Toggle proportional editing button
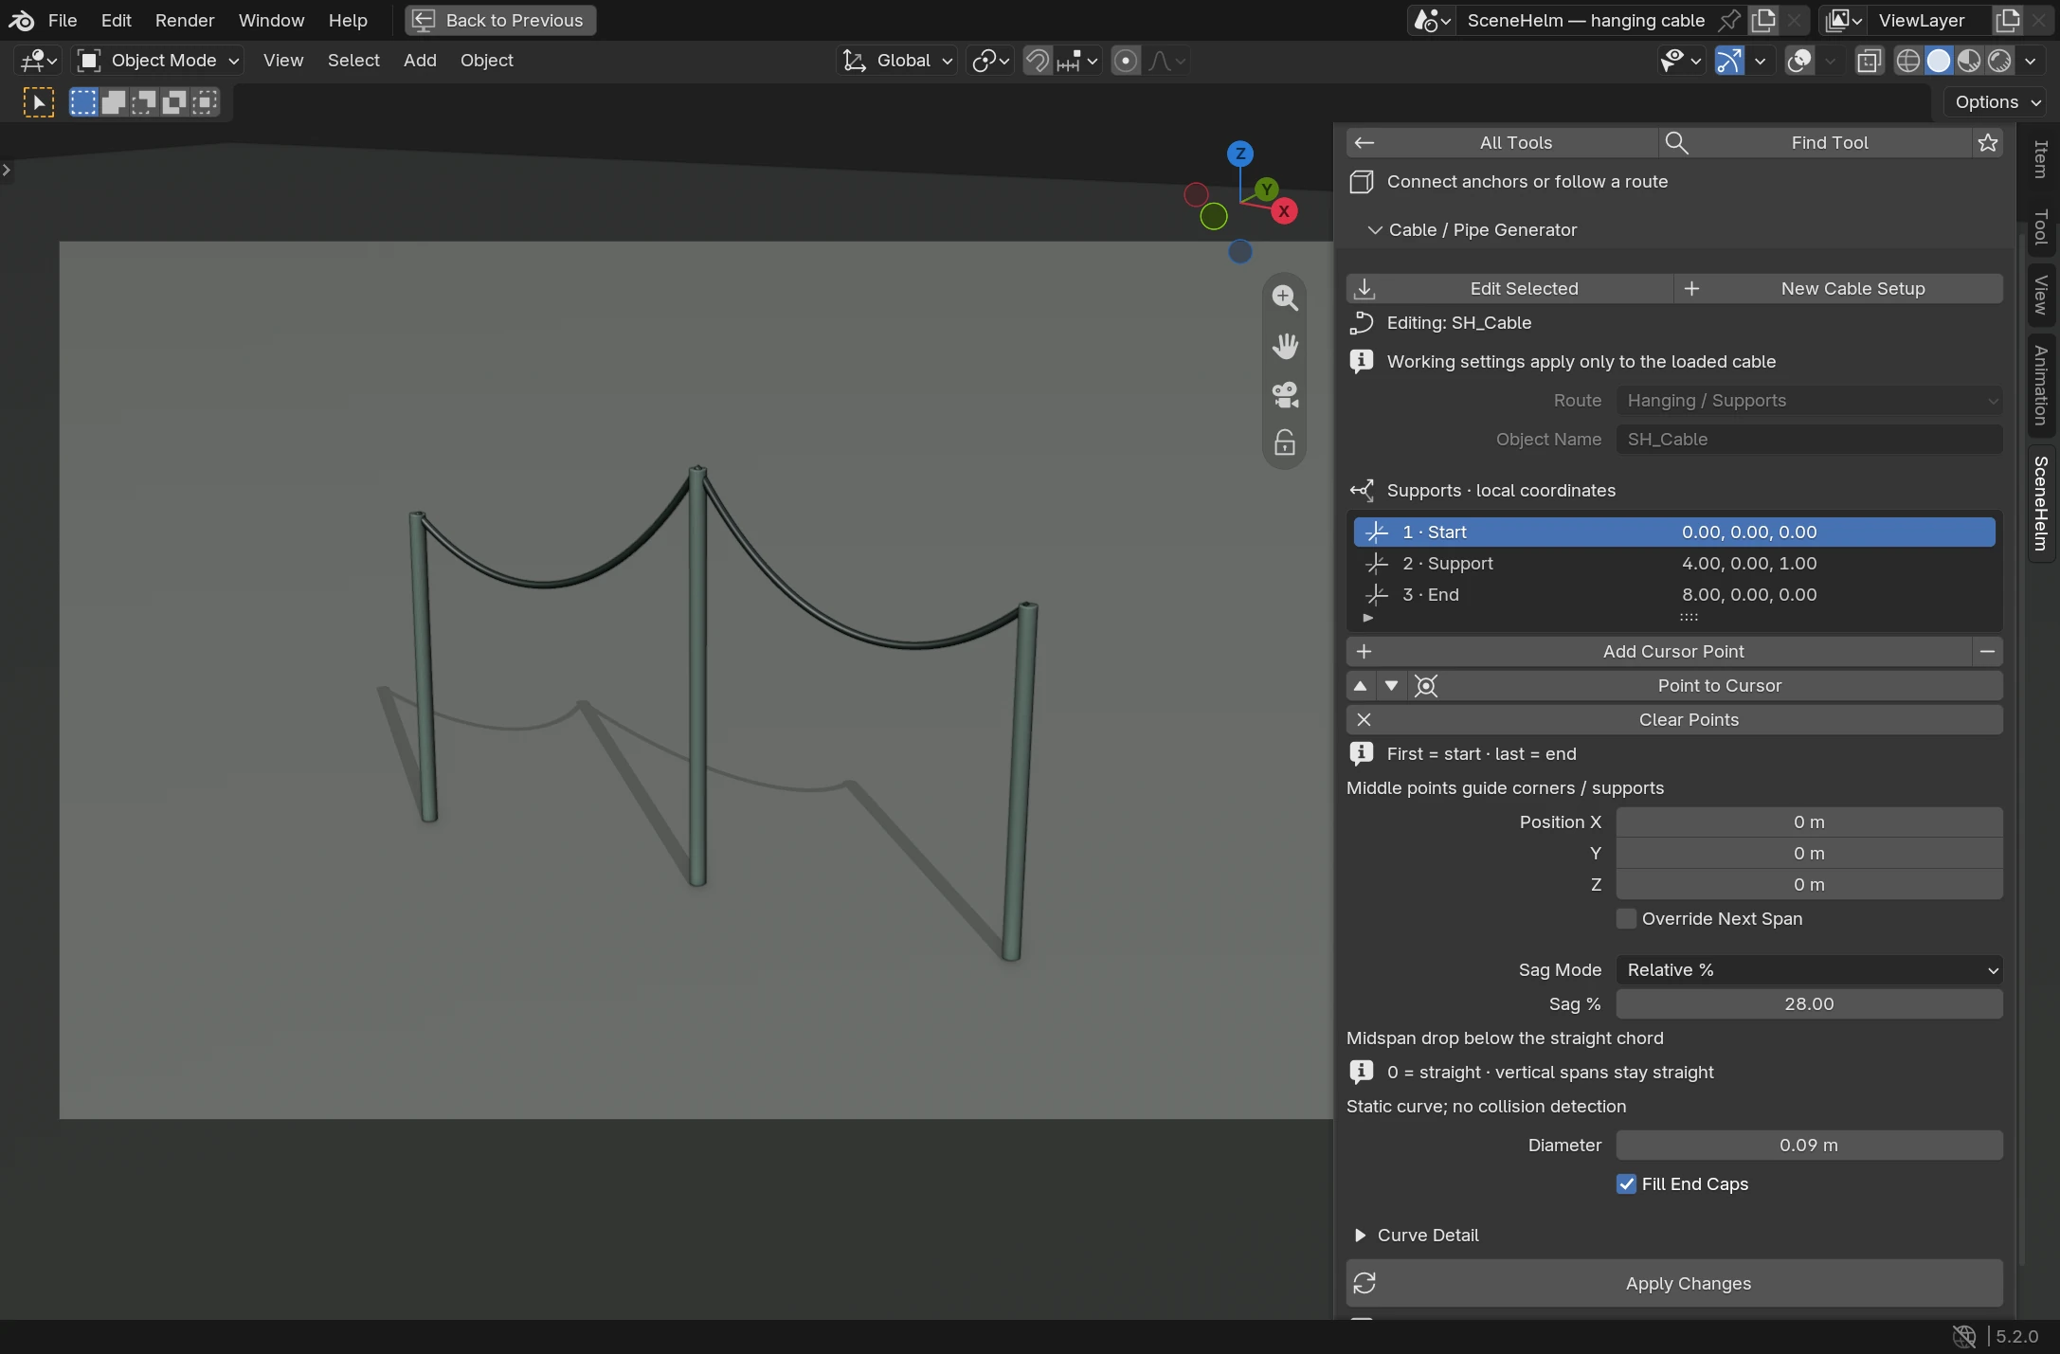2060x1354 pixels. pyautogui.click(x=1125, y=61)
